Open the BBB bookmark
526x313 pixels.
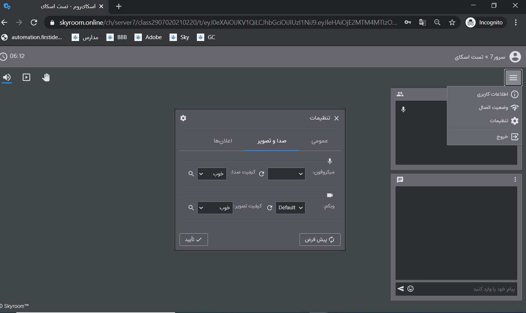click(x=117, y=37)
